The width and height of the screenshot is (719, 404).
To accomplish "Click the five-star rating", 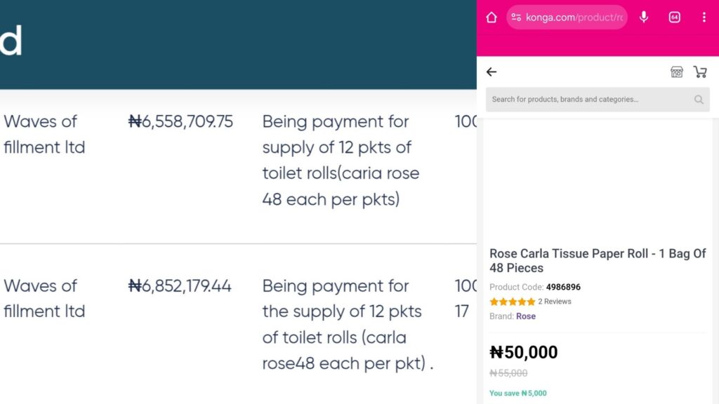I will 512,302.
